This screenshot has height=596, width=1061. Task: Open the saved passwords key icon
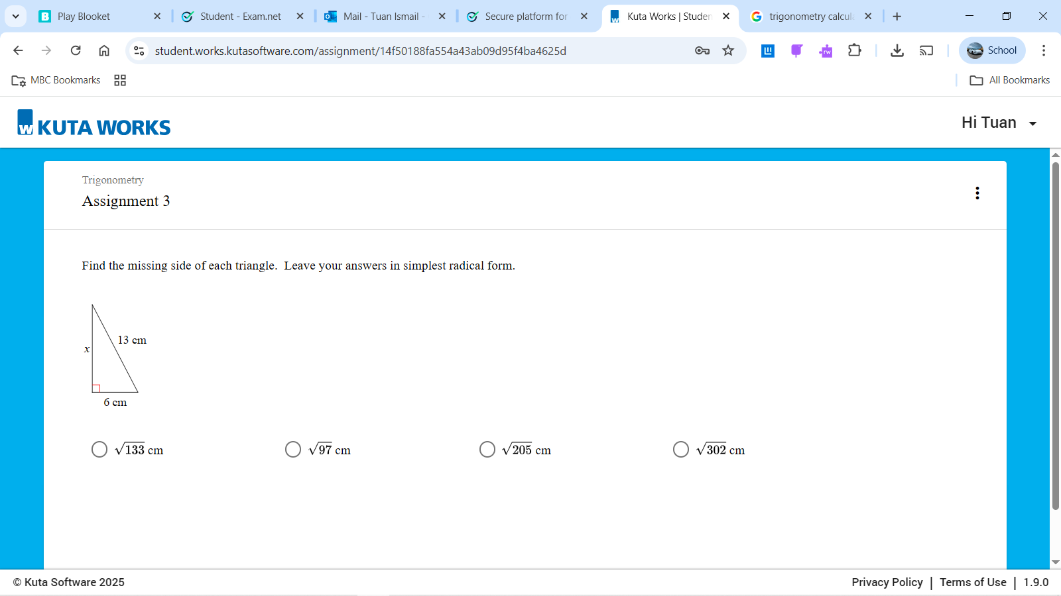[x=702, y=50]
